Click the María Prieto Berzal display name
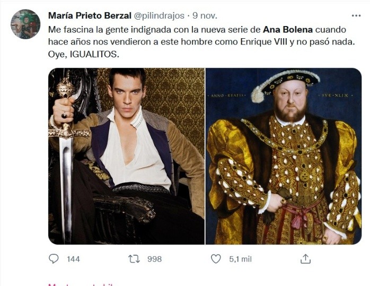The height and width of the screenshot is (286, 370). (90, 15)
